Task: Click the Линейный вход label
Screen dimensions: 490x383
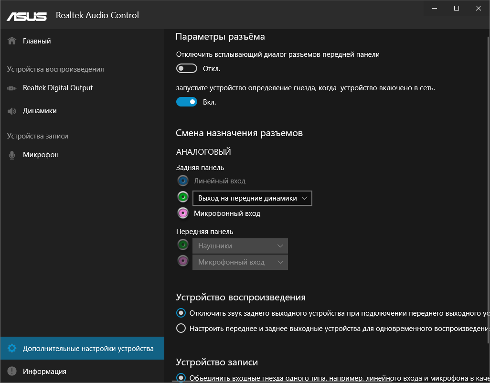Action: (220, 181)
